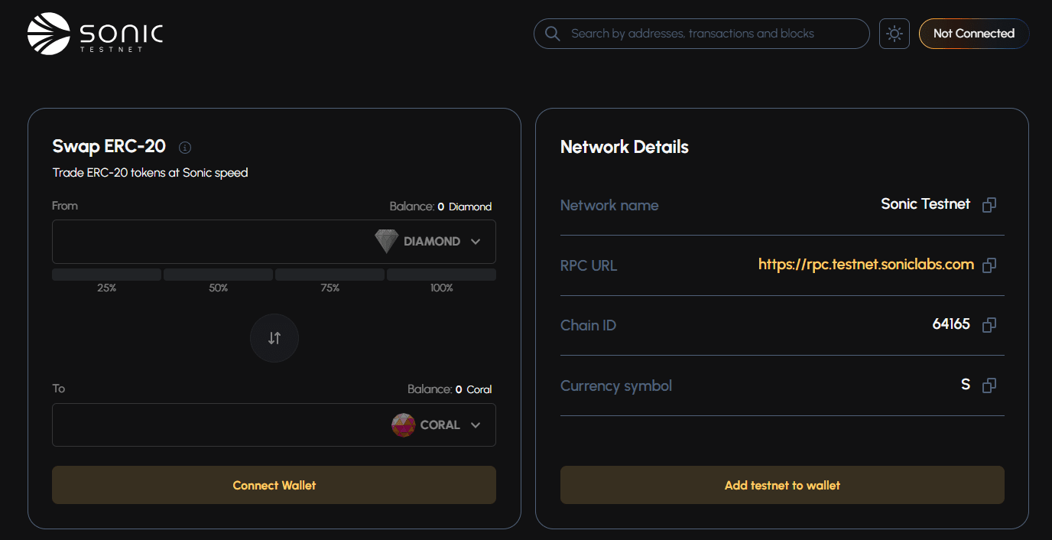Click the Swap ERC-20 info icon
1052x540 pixels.
point(184,148)
